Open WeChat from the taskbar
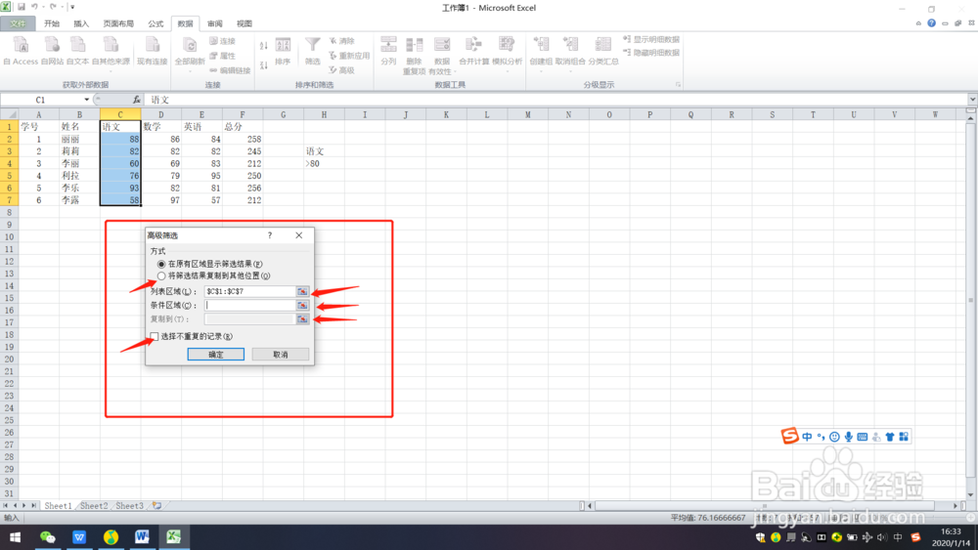 47,537
